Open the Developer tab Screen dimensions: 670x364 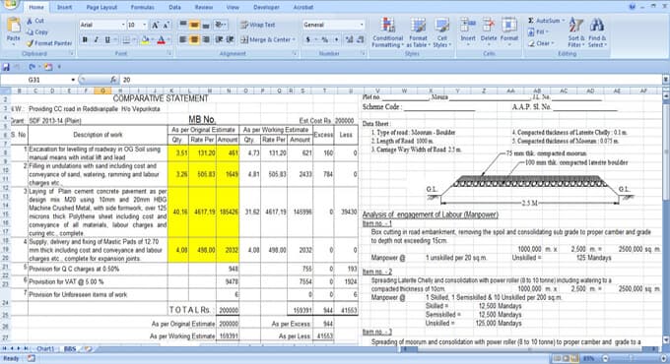(x=266, y=7)
